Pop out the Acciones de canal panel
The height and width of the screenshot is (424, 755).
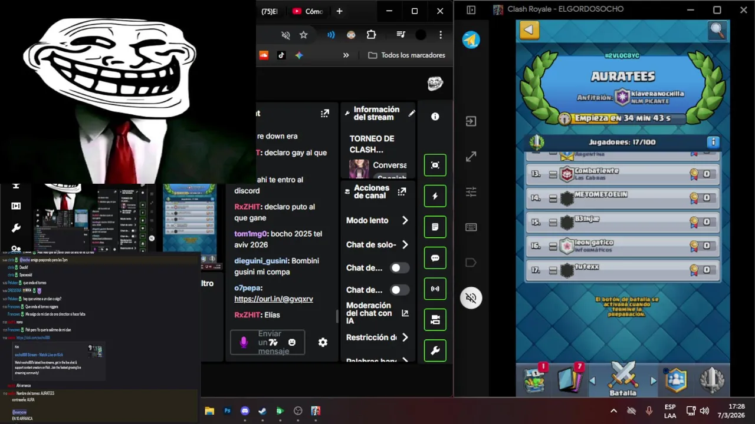pos(402,191)
